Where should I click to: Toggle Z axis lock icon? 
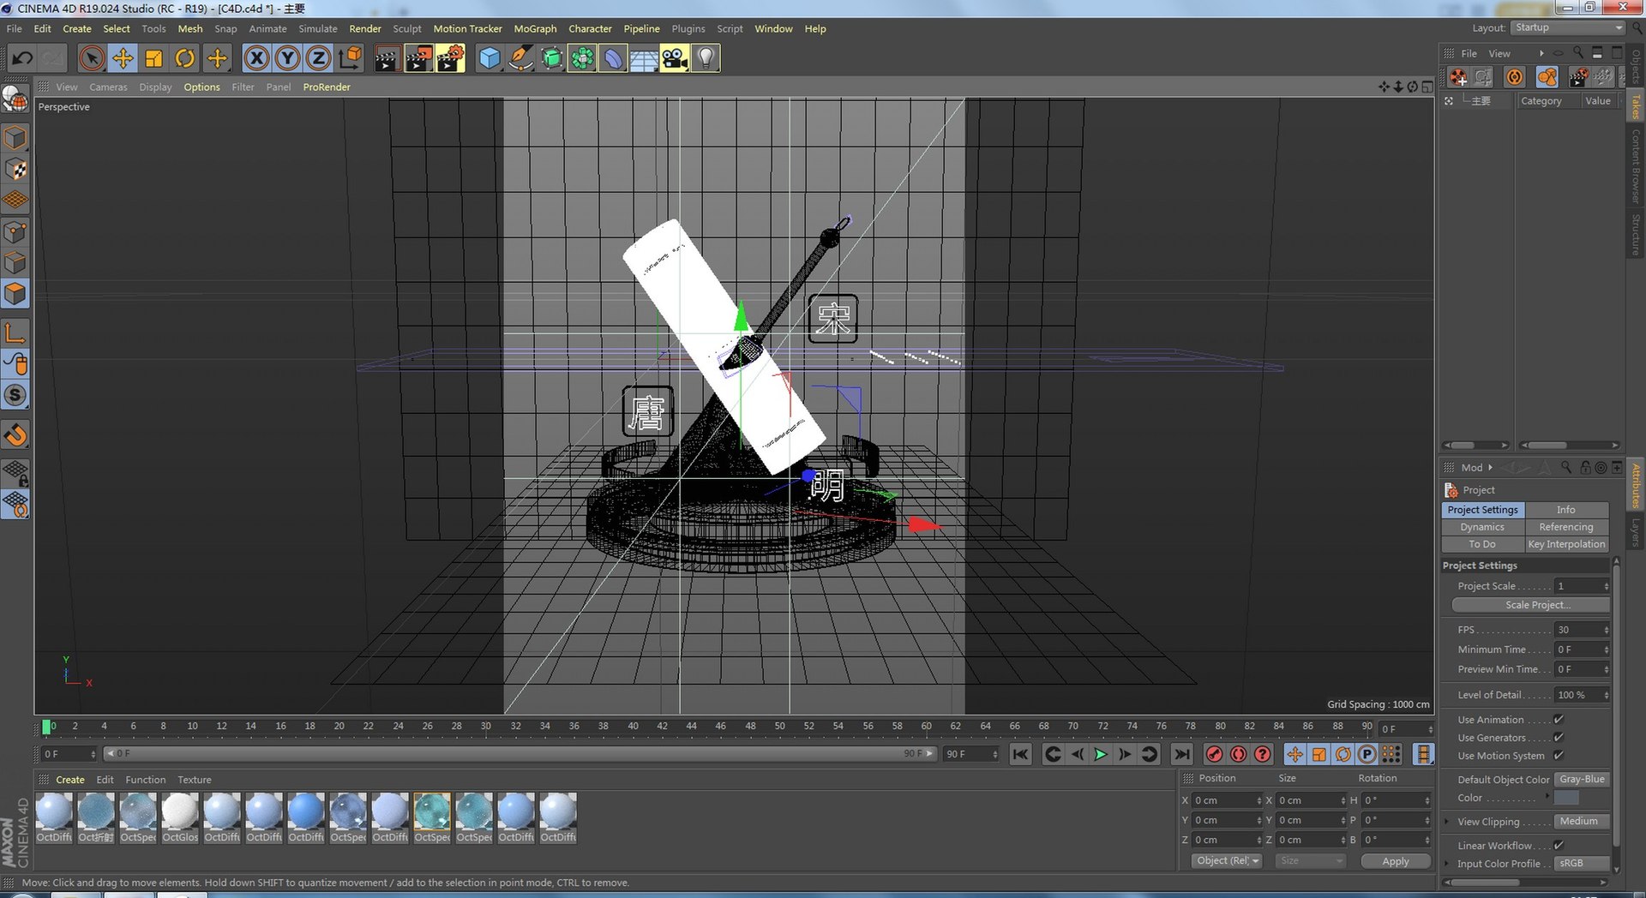click(318, 58)
